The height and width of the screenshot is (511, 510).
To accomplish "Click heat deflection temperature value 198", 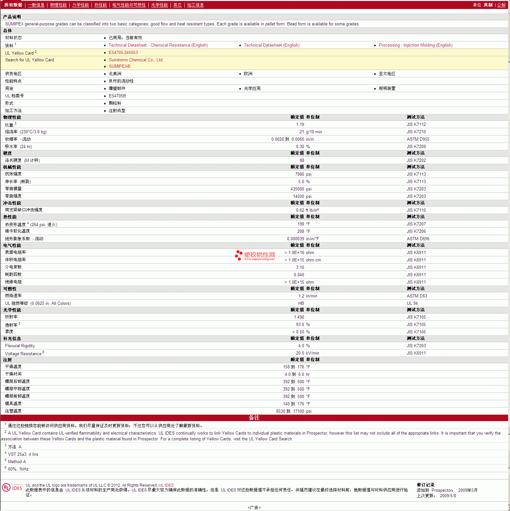I will pyautogui.click(x=301, y=224).
